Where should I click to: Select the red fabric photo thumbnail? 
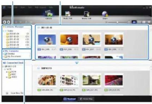(x=114, y=80)
